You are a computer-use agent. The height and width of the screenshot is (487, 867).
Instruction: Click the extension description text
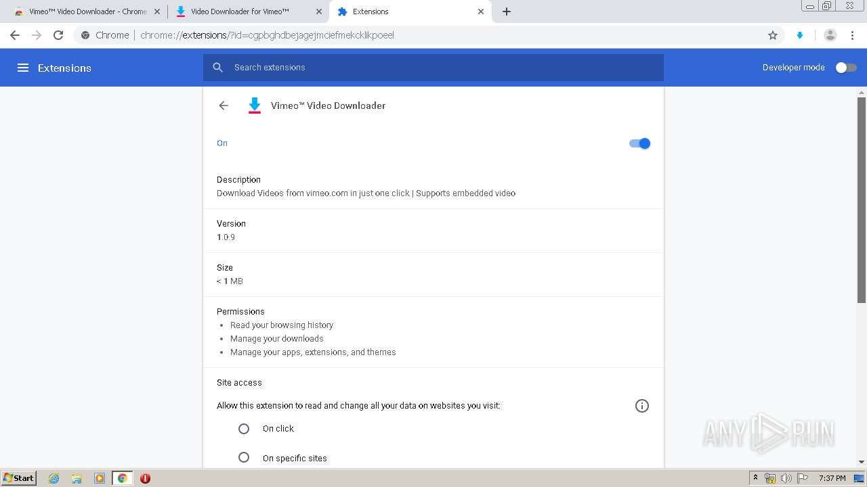click(x=366, y=193)
